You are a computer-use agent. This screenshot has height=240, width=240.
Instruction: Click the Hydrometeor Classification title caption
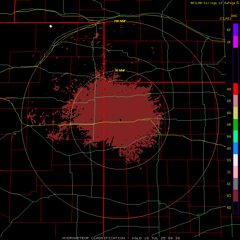(x=121, y=238)
